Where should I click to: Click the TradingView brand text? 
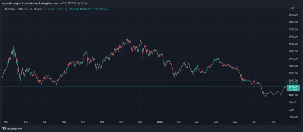[x=14, y=129]
